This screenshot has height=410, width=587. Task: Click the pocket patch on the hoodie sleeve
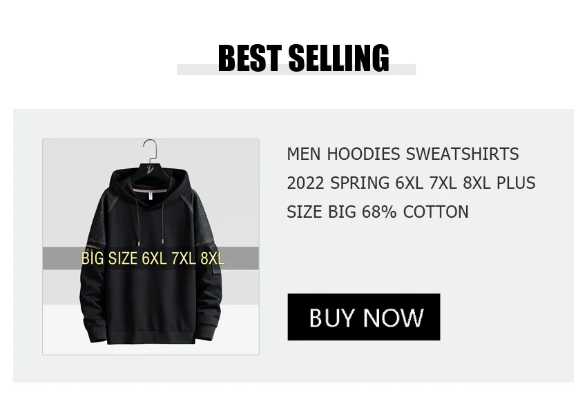[x=217, y=258]
